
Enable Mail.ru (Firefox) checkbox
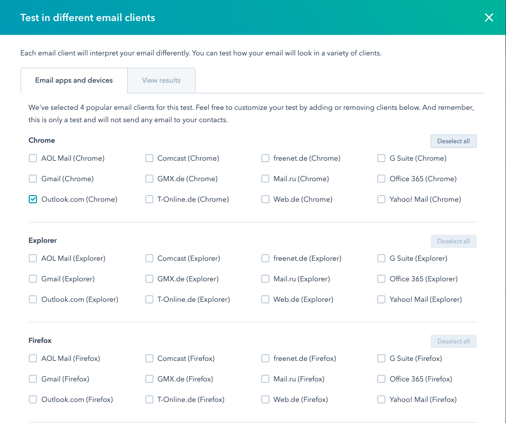[x=265, y=379]
